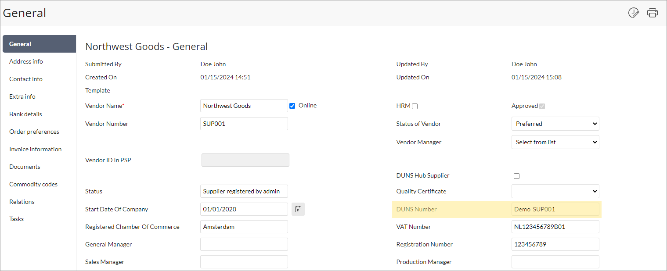Image resolution: width=667 pixels, height=271 pixels.
Task: Enable the HRM checkbox
Action: [x=415, y=106]
